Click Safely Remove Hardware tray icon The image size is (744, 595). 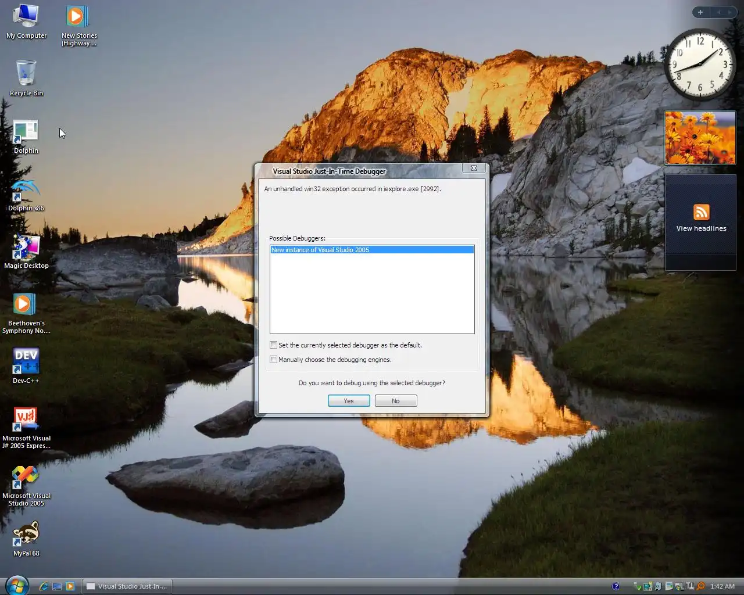pyautogui.click(x=637, y=586)
